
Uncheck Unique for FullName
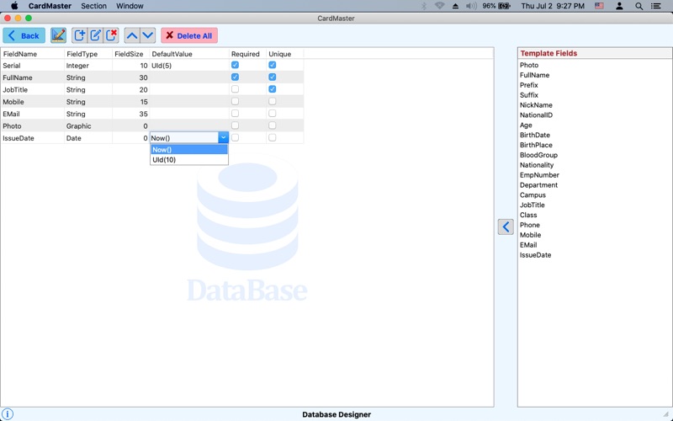pyautogui.click(x=272, y=77)
